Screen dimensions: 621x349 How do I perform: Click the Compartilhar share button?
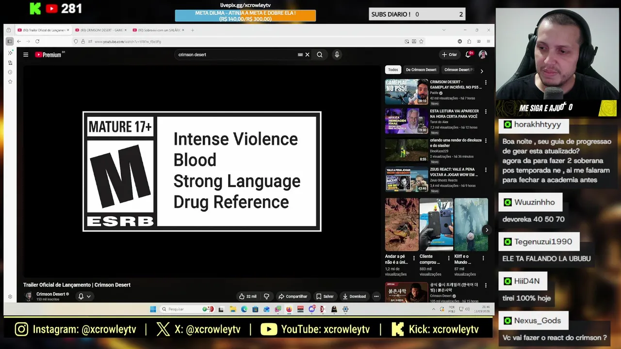293,296
